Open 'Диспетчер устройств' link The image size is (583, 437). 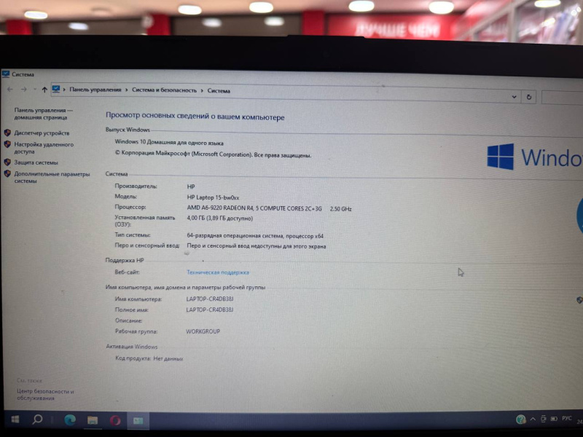42,133
